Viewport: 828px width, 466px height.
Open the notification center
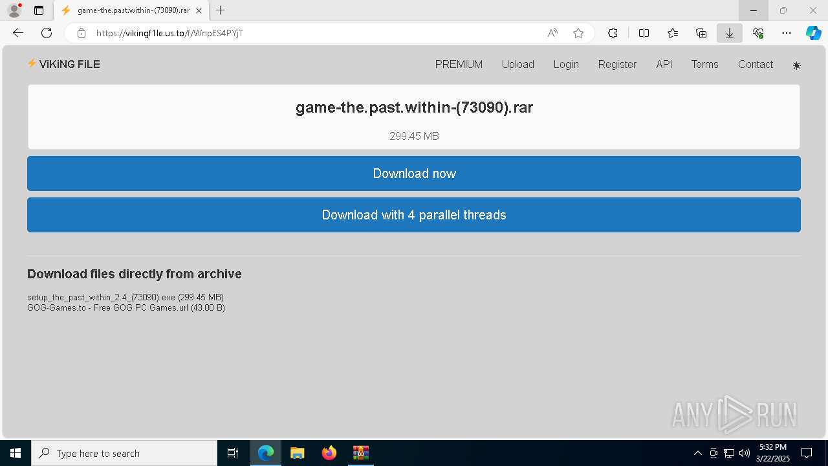pyautogui.click(x=807, y=453)
